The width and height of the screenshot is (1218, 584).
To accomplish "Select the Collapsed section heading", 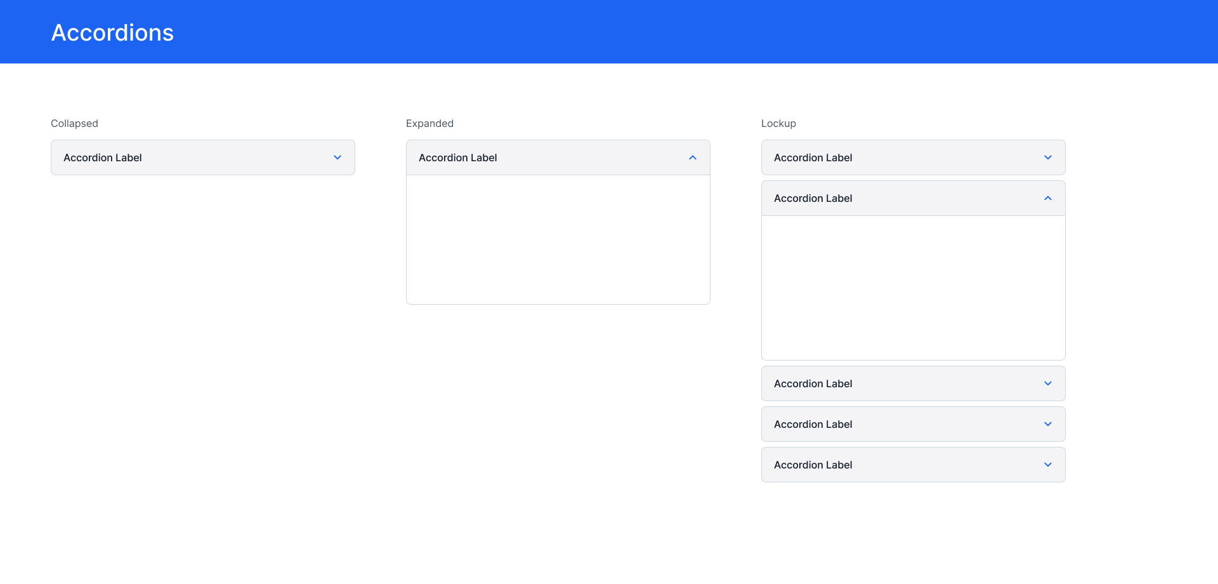I will [x=74, y=123].
